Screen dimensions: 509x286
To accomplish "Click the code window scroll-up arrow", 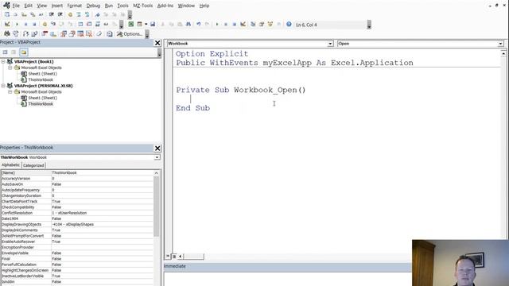I will coord(503,53).
